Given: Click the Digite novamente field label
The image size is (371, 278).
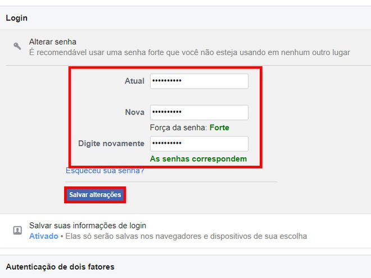Looking at the screenshot, I should click(111, 143).
